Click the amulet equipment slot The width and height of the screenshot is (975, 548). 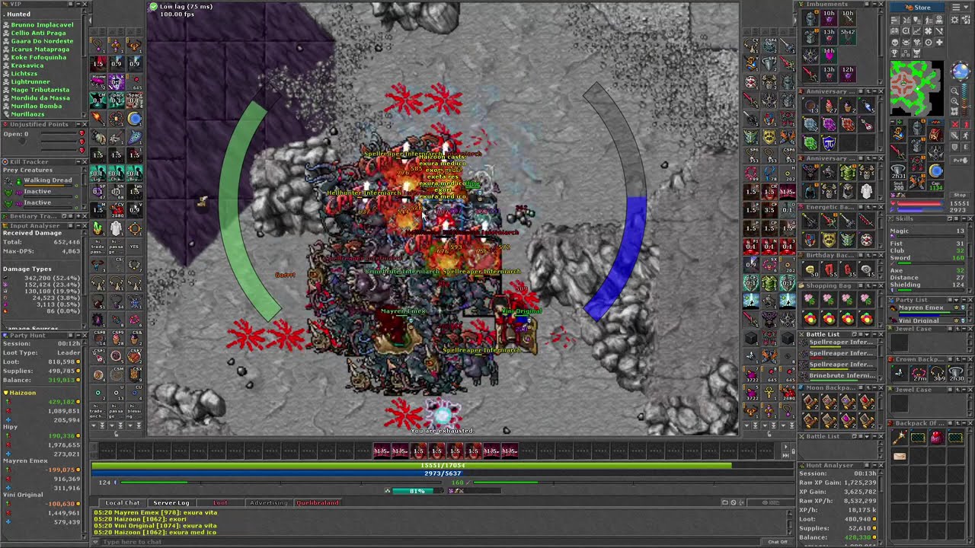pyautogui.click(x=898, y=133)
